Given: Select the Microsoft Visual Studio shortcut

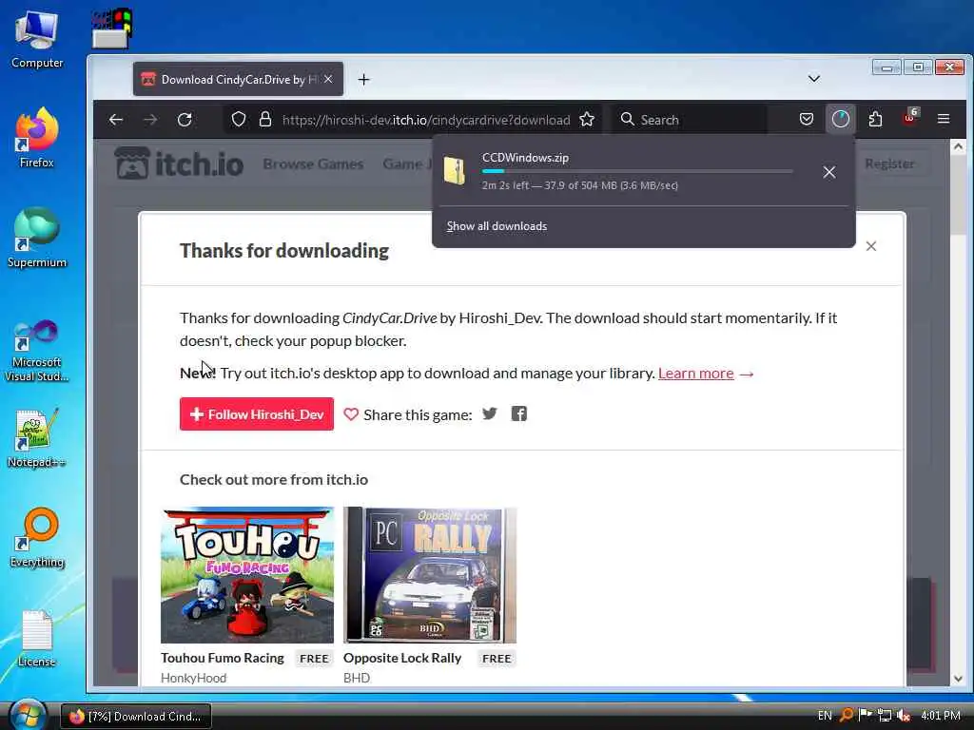Looking at the screenshot, I should pos(37,352).
